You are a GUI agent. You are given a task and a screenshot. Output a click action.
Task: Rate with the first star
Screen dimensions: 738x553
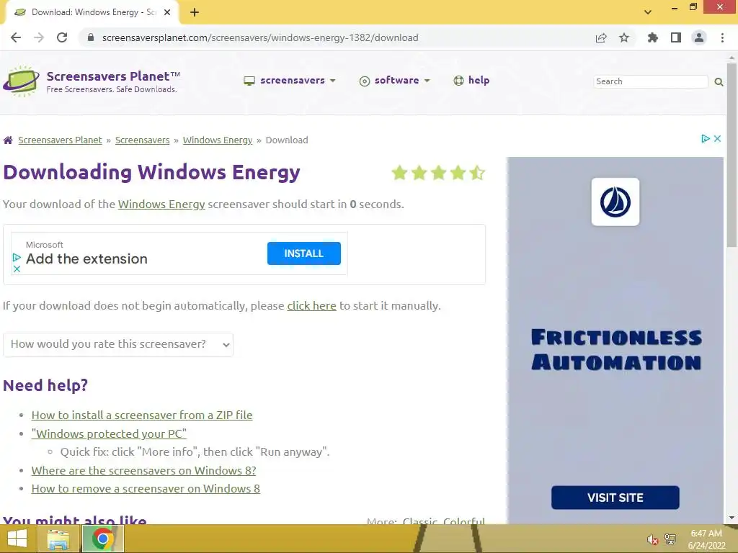click(x=399, y=173)
